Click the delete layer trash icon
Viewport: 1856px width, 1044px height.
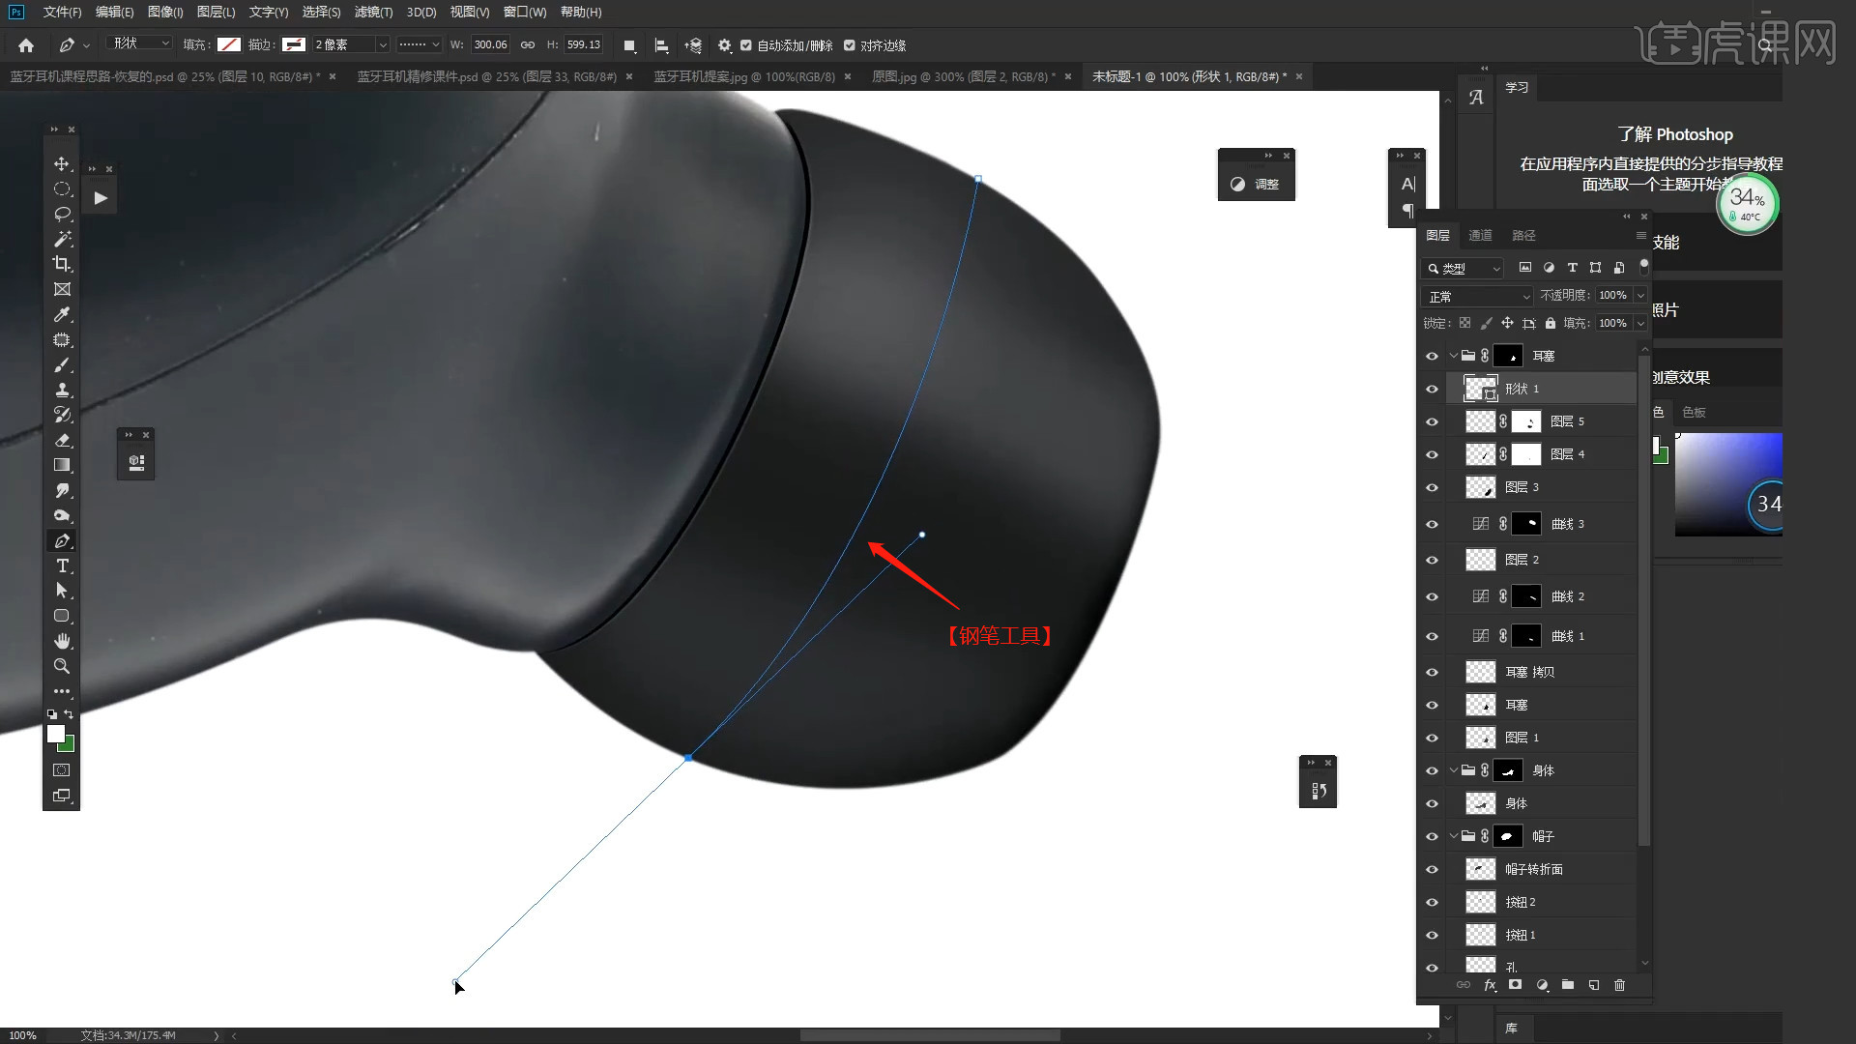point(1620,985)
